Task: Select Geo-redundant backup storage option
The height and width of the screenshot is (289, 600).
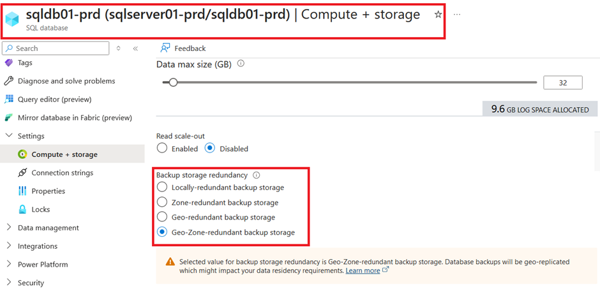Action: coord(162,217)
